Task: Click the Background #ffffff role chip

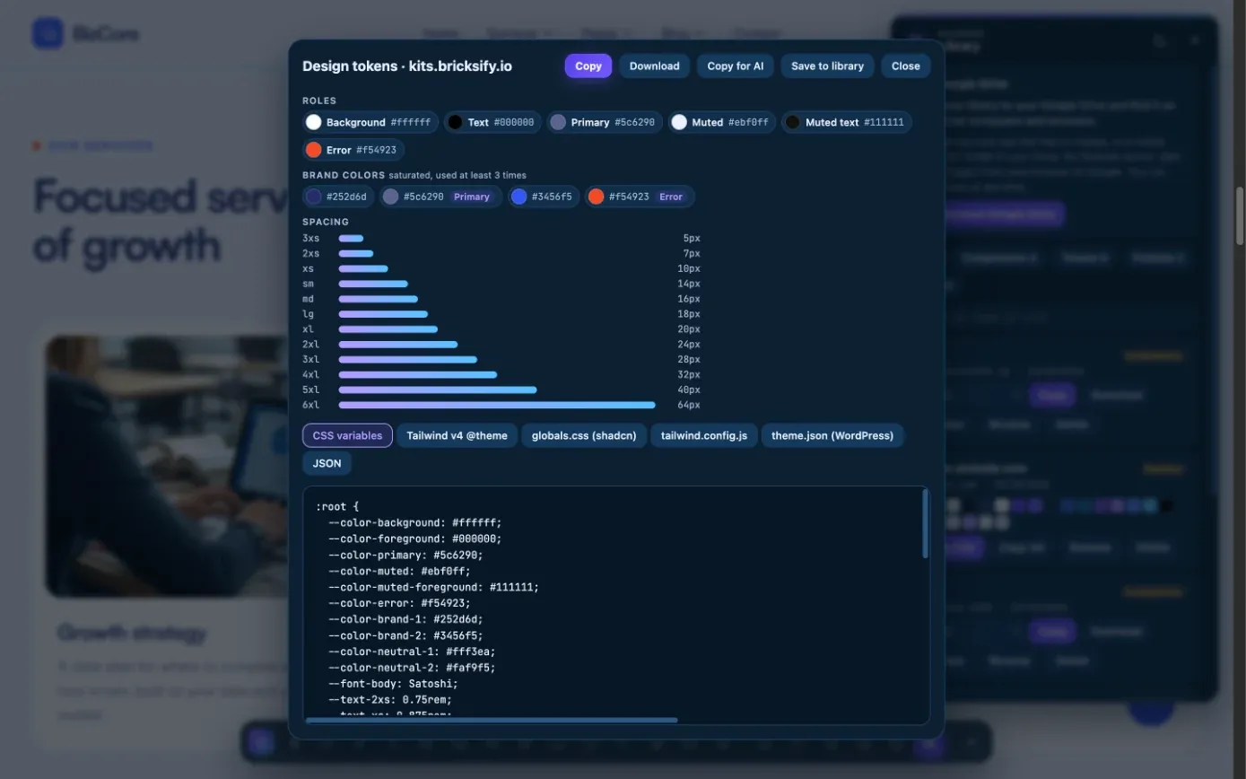Action: tap(370, 122)
